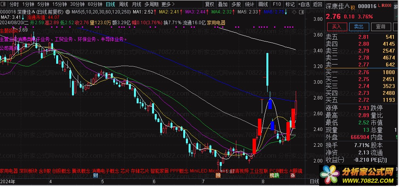The image size is (400, 187).
Task: Click the MiniLED concept tag
Action: coord(199,171)
